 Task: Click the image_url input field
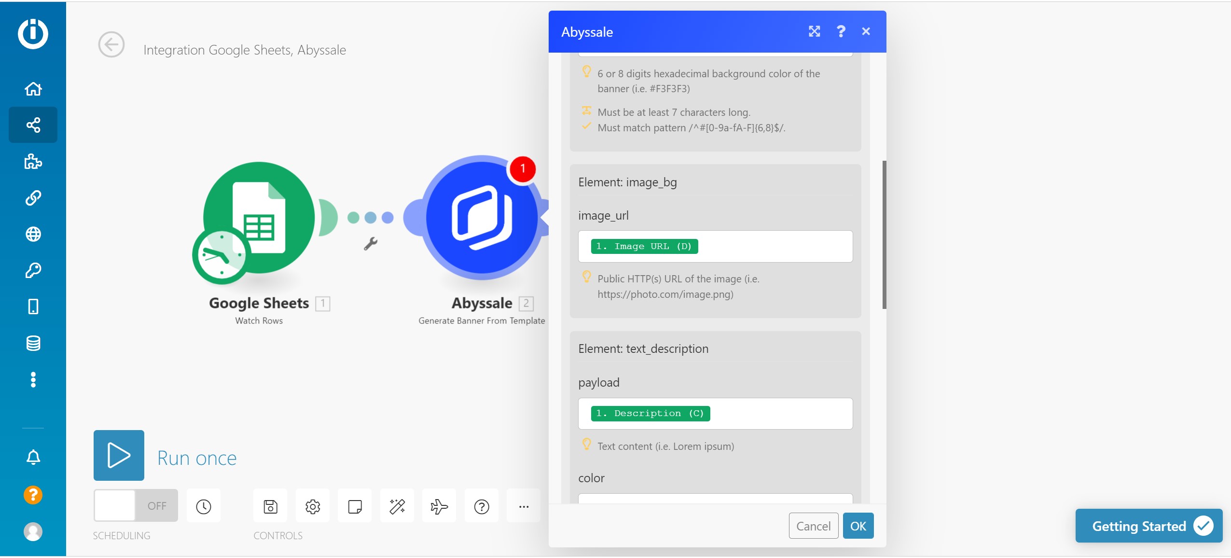coord(716,246)
